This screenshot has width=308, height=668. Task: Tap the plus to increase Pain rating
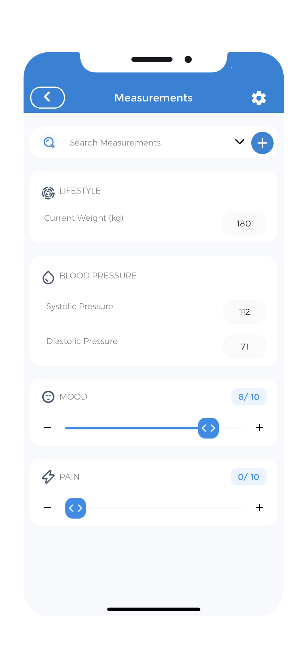tap(259, 508)
